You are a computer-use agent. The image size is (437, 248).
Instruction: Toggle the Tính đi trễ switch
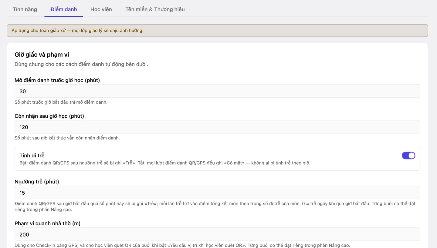[x=408, y=156]
